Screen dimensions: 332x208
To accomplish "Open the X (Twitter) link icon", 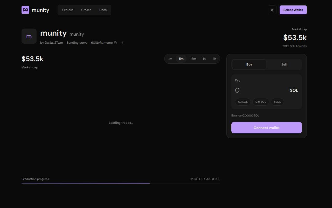I will coord(272,10).
